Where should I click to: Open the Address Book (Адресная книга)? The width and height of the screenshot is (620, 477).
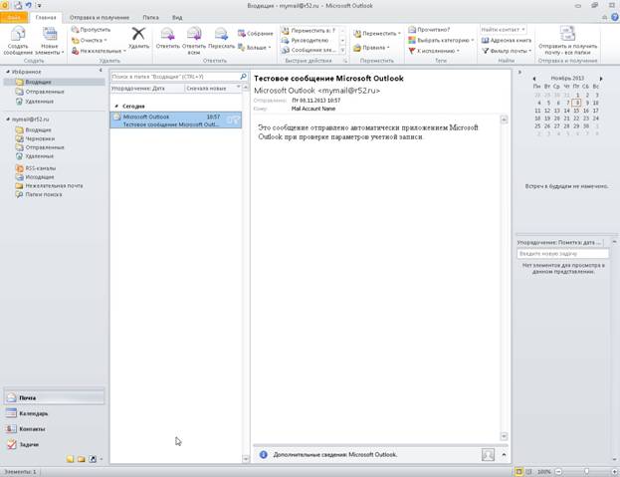(507, 41)
